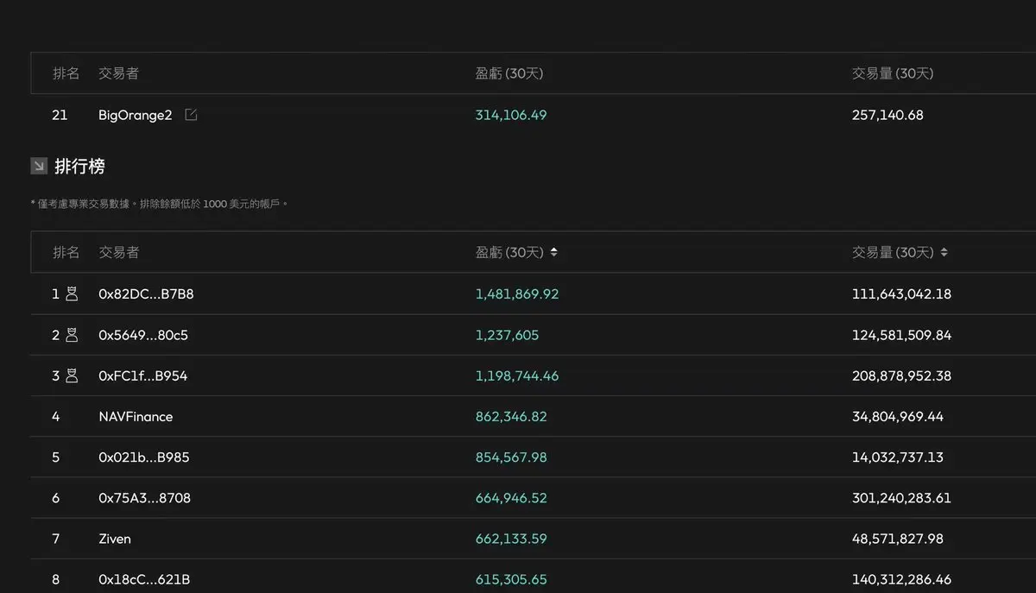Viewport: 1036px width, 593px height.
Task: View trader 0x021b...B985
Action: [x=143, y=457]
